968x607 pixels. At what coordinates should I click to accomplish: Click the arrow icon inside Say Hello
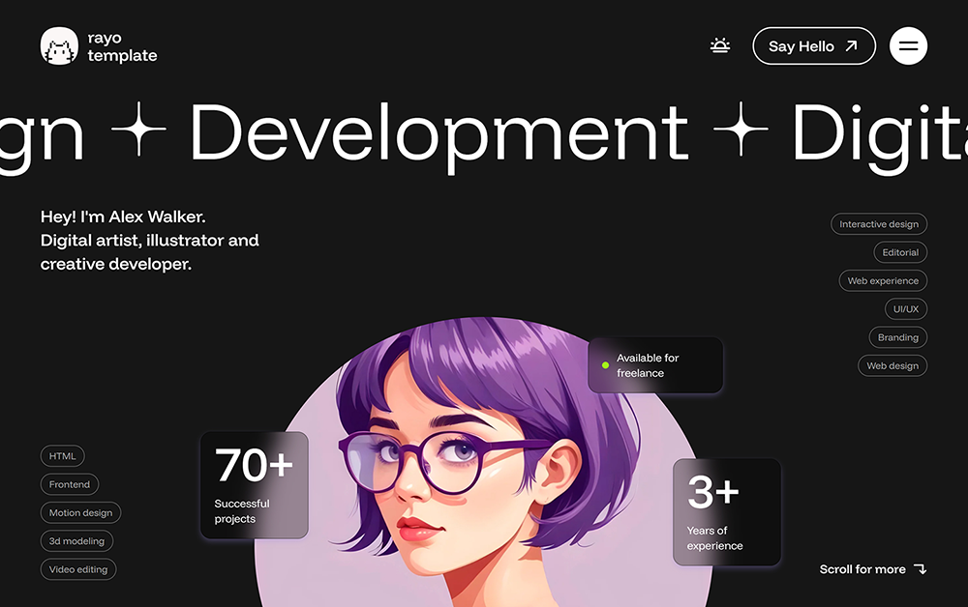(851, 45)
